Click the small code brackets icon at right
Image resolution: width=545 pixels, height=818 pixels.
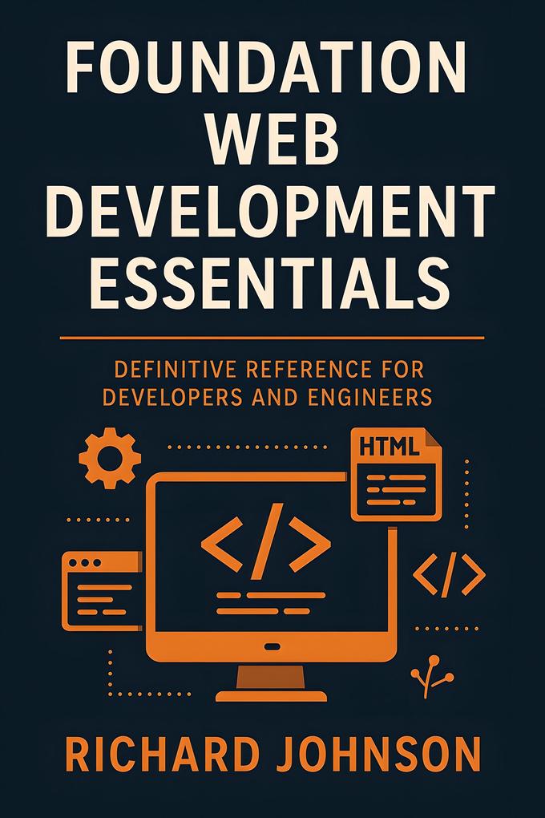coord(449,574)
